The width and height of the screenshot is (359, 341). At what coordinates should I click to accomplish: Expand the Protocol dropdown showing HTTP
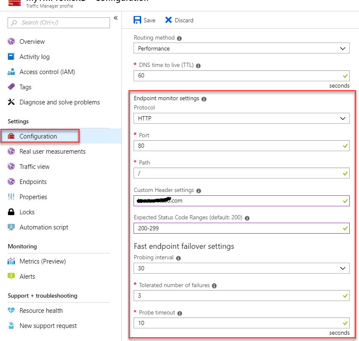pyautogui.click(x=241, y=118)
